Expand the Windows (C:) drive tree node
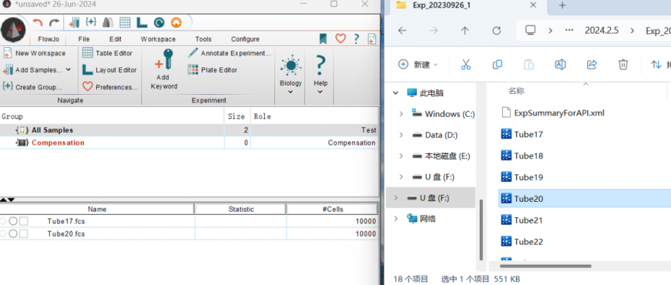 [x=401, y=113]
